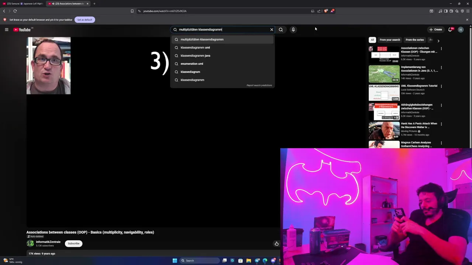
Task: Open options for 'UML Klassendiagramme Tutorial' video
Action: (441, 86)
